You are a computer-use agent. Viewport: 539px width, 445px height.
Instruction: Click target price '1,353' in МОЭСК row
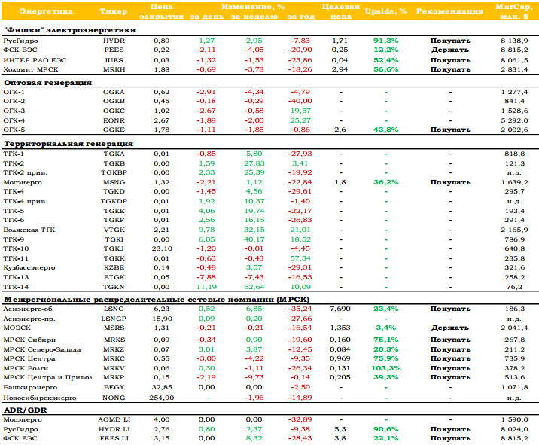coord(340,328)
